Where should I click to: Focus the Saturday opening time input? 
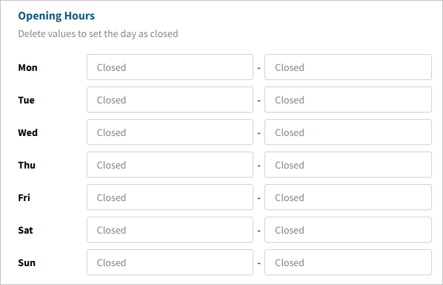169,230
